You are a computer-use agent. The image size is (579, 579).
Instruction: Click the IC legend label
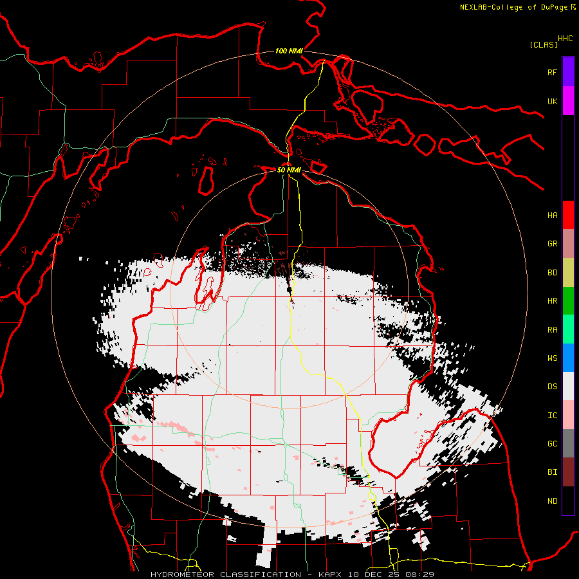[x=552, y=416]
